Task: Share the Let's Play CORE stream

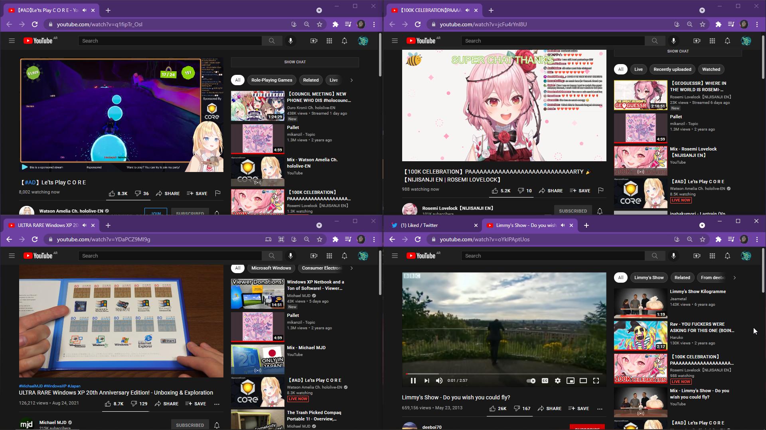Action: coord(168,193)
